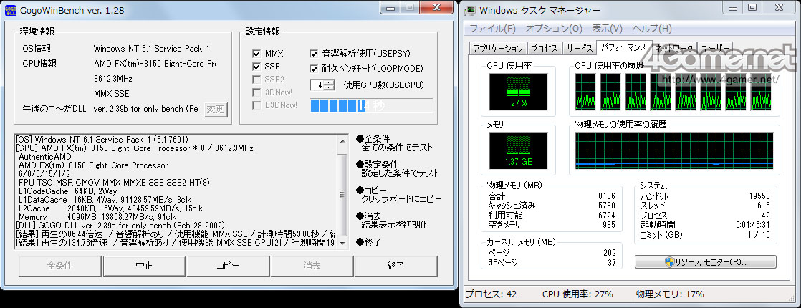Toggle the 音響解析使用(USEPSY) checkbox
Screen dimensions: 801x308
[x=314, y=54]
